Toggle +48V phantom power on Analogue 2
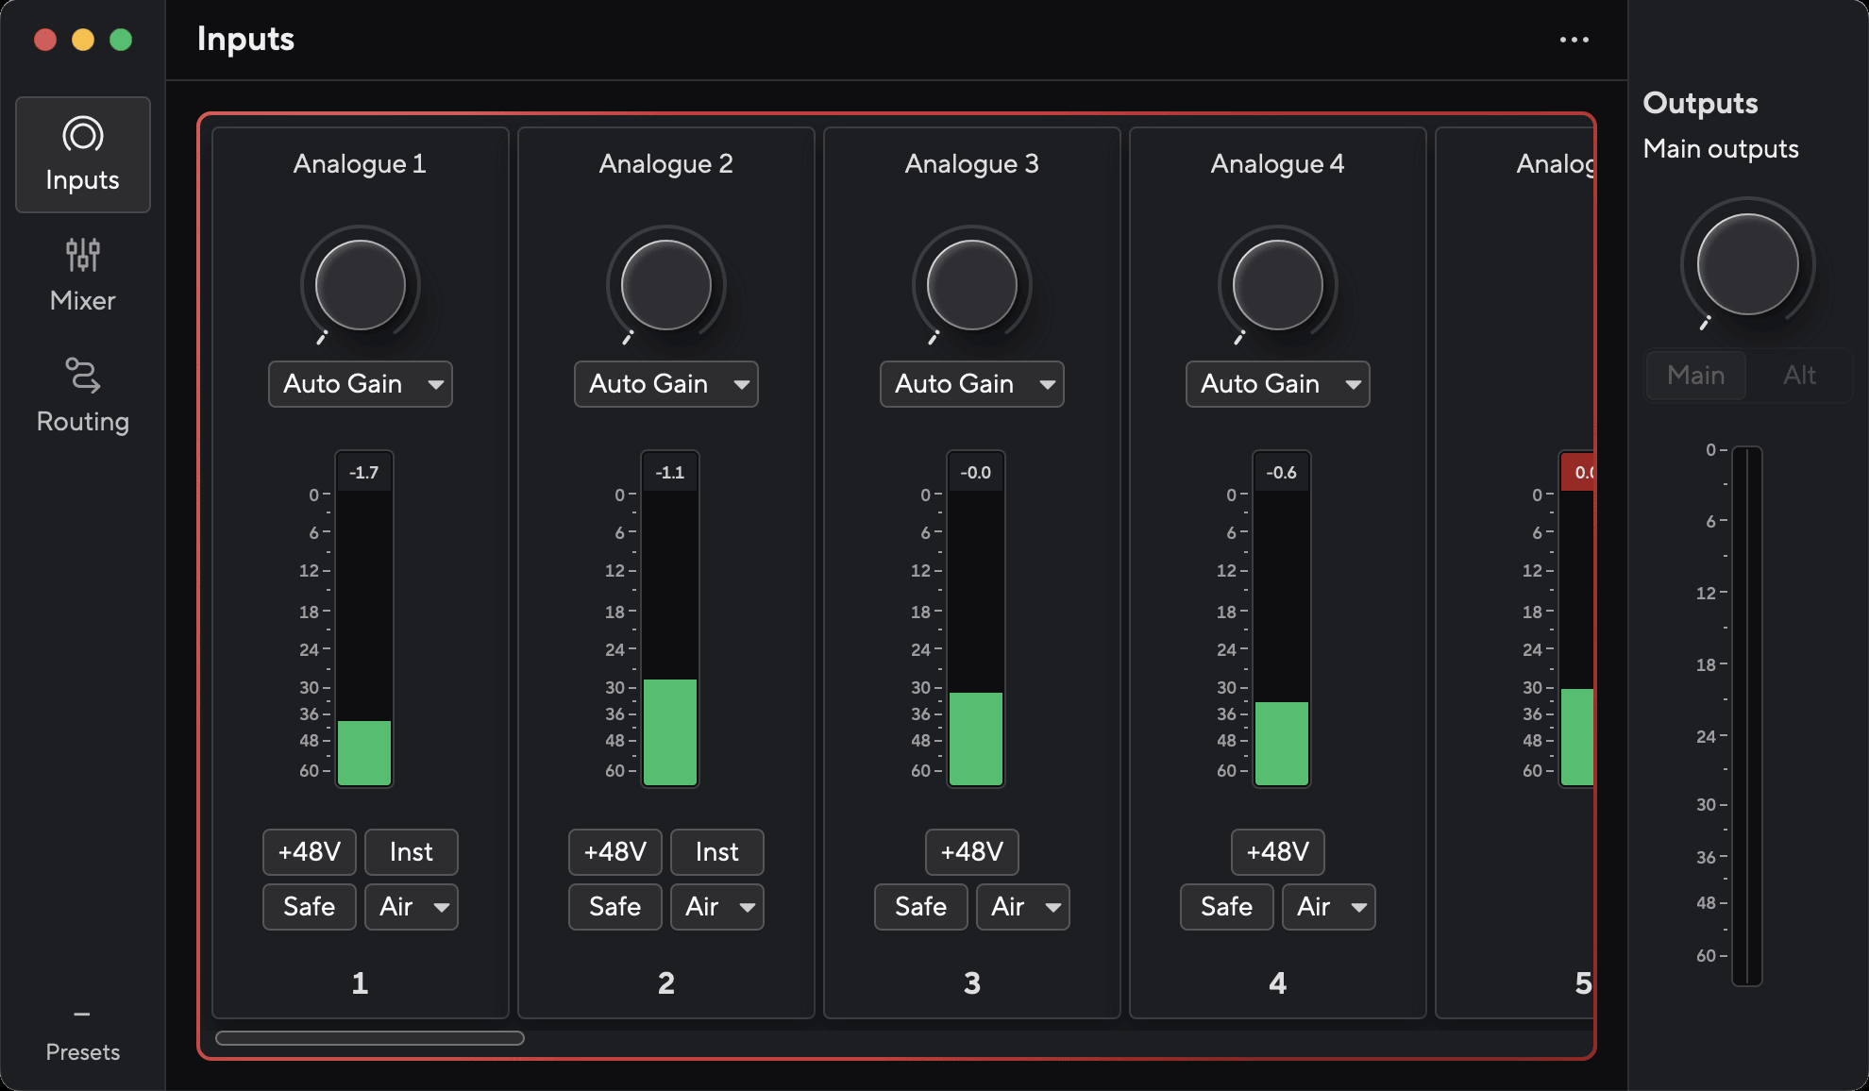This screenshot has height=1091, width=1869. click(x=615, y=852)
